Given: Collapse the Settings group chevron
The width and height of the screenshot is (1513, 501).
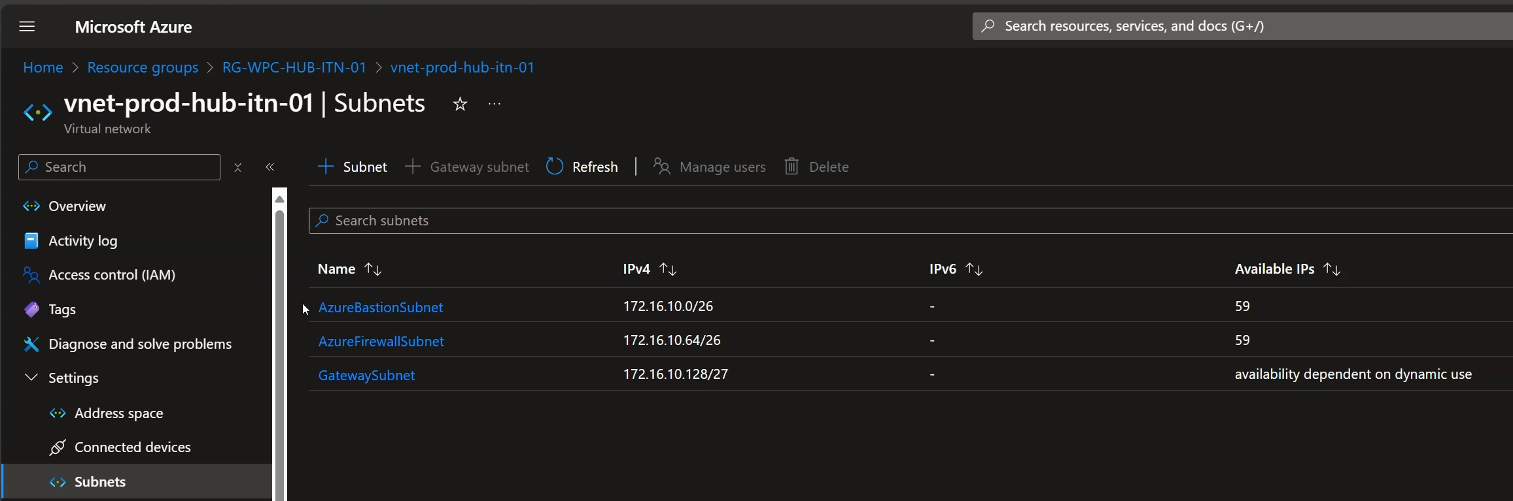Looking at the screenshot, I should [31, 378].
